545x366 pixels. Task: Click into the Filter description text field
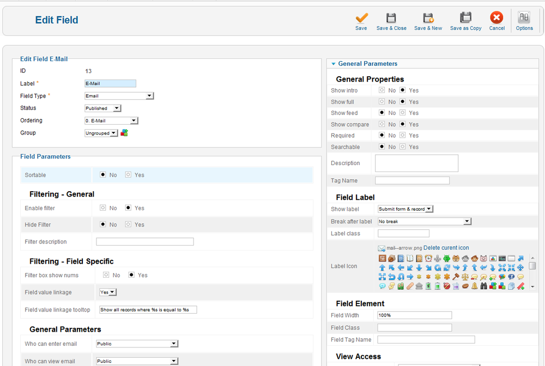144,242
